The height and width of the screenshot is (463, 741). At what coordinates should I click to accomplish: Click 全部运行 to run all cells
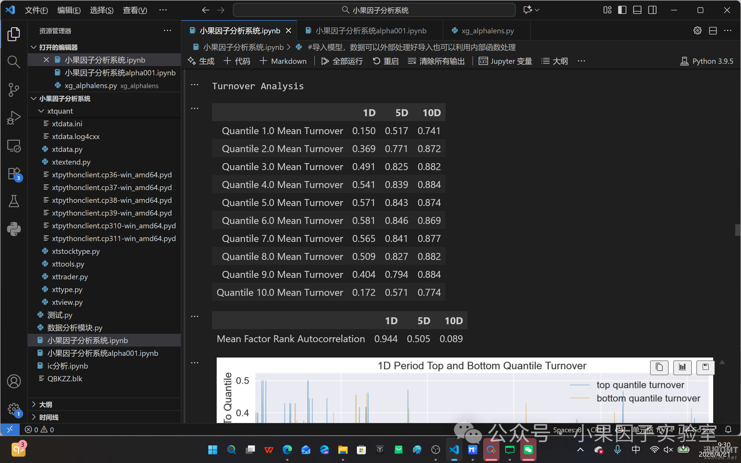pos(342,61)
